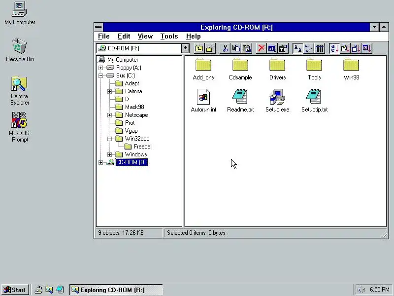Sort files by type
394x296 pixels.
pos(345,48)
